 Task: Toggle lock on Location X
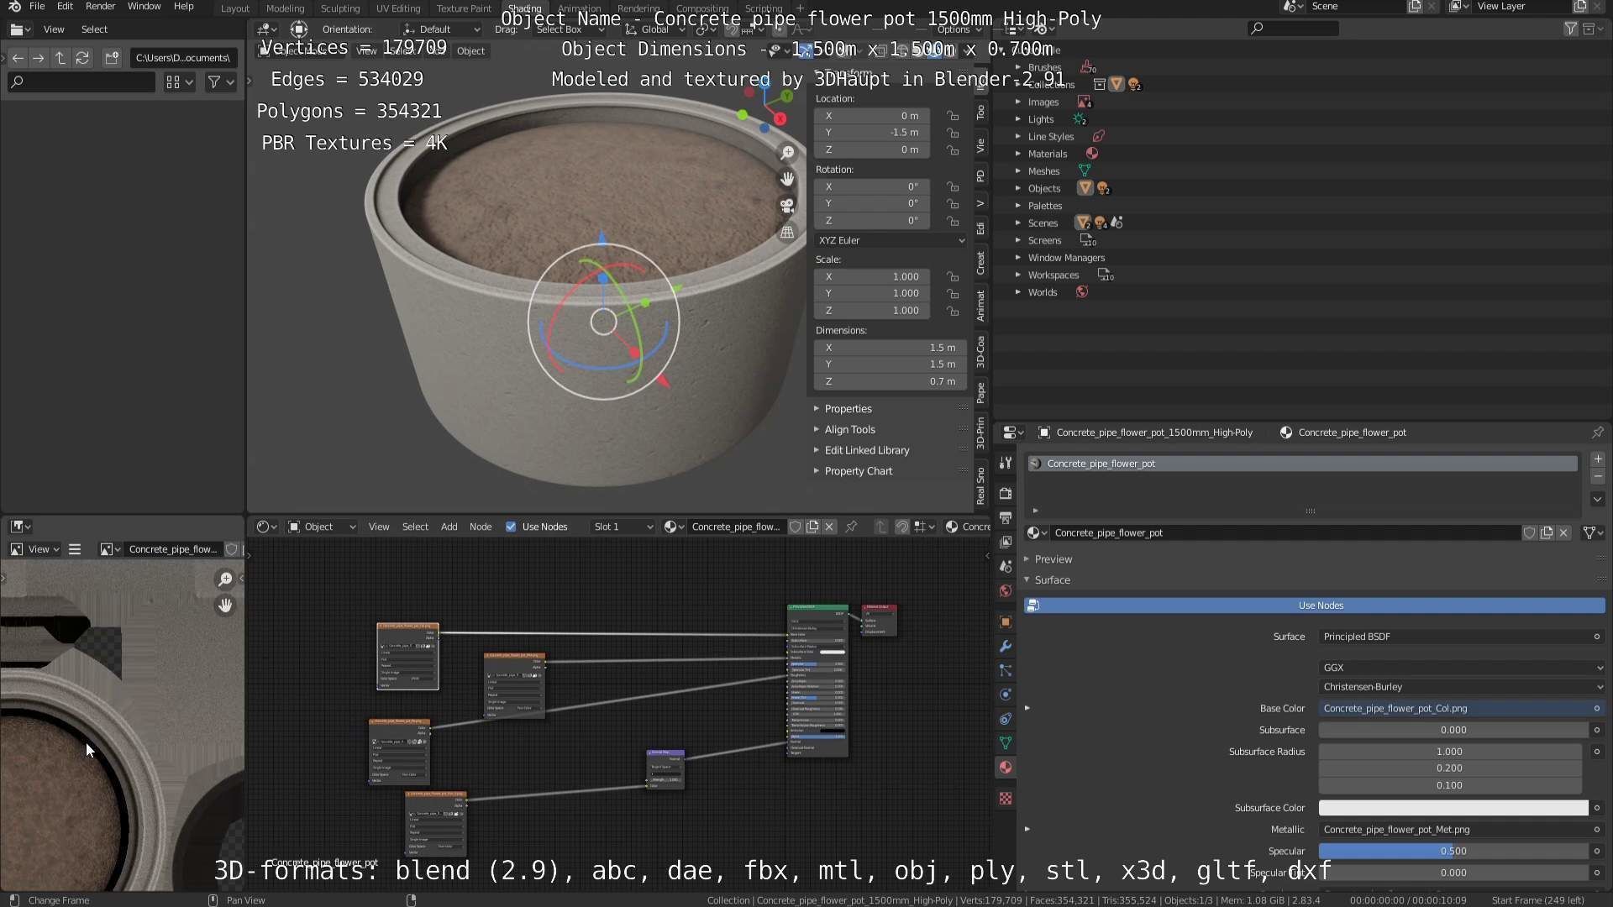953,116
